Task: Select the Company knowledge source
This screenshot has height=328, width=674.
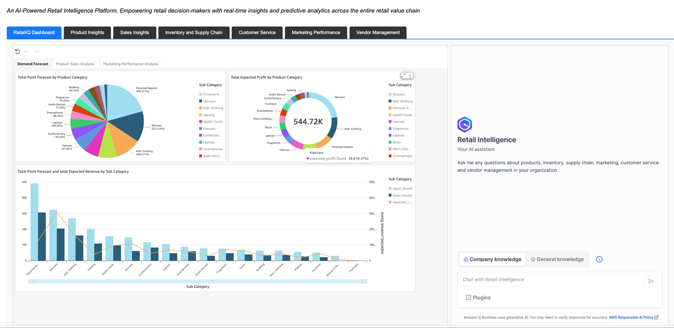Action: [492, 259]
